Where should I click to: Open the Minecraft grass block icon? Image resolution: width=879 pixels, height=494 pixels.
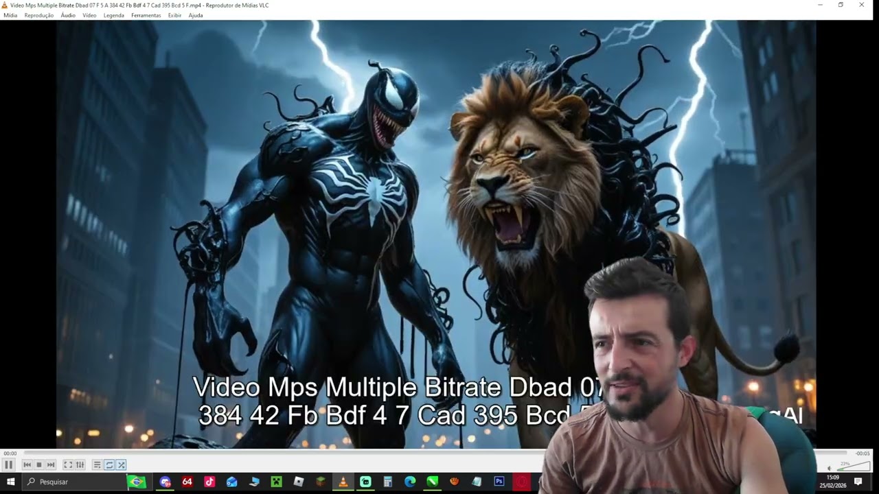321,482
